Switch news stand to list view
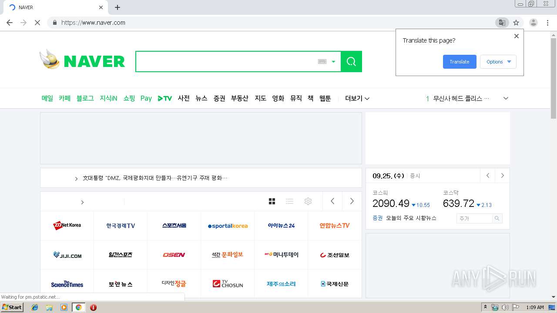This screenshot has width=557, height=313. coord(289,201)
